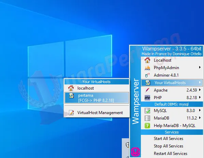Open lowercase localhost in the VirtualHosts submenu

97,88
